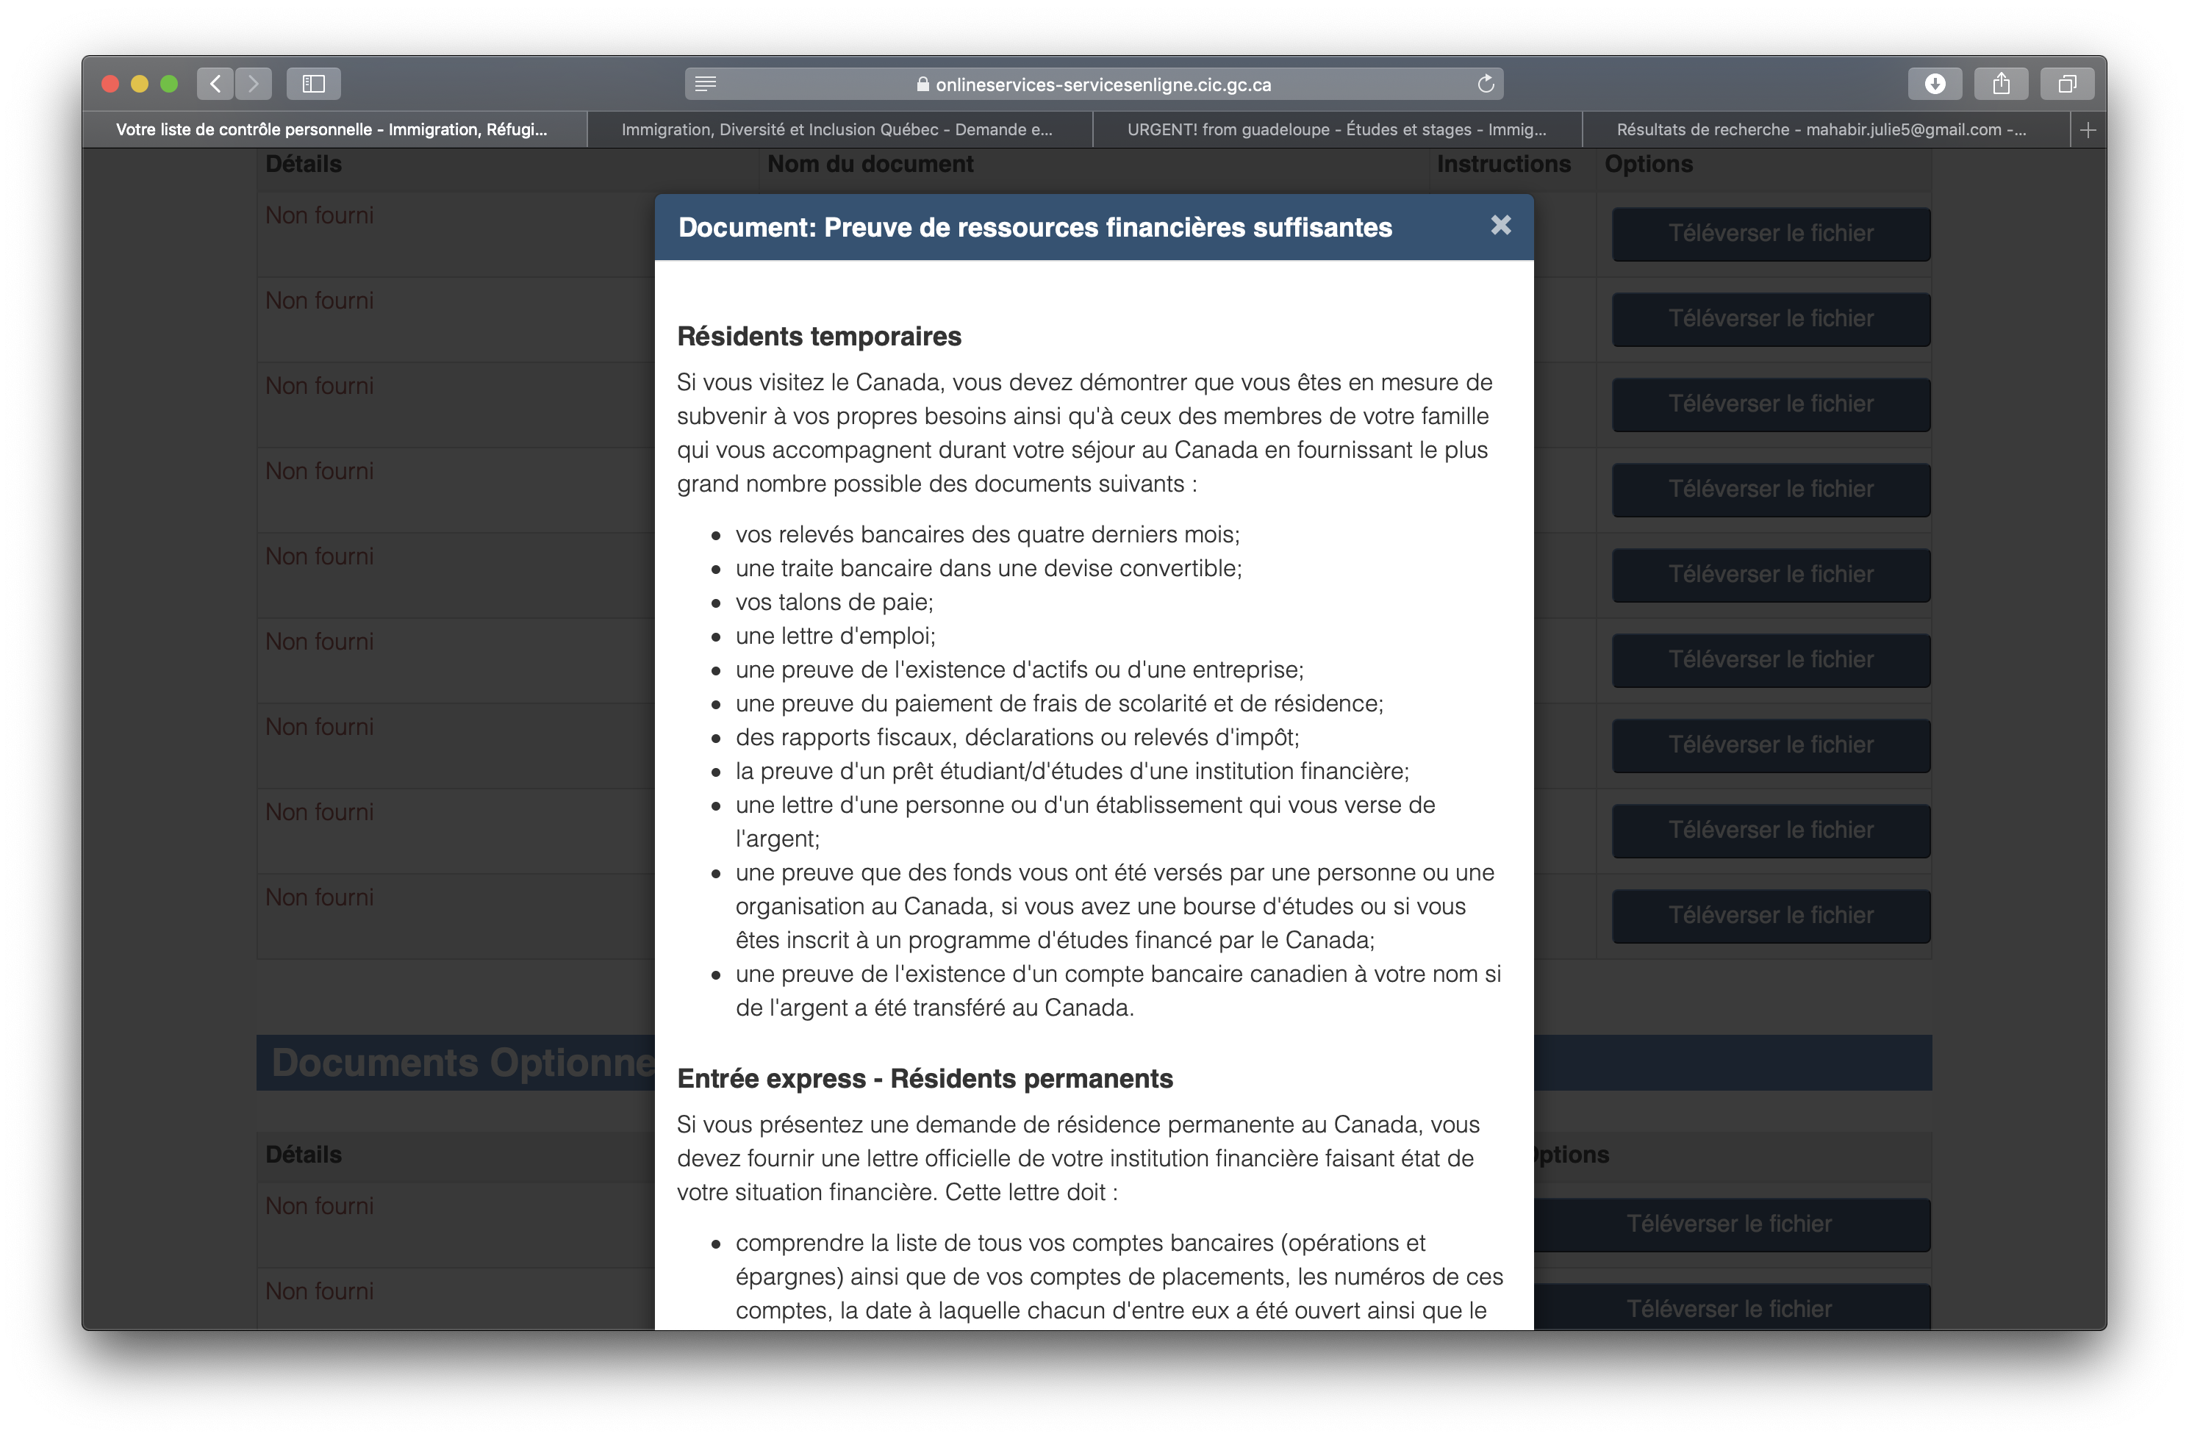
Task: Switch to URGENT! from guadeloupe tab
Action: (1336, 129)
